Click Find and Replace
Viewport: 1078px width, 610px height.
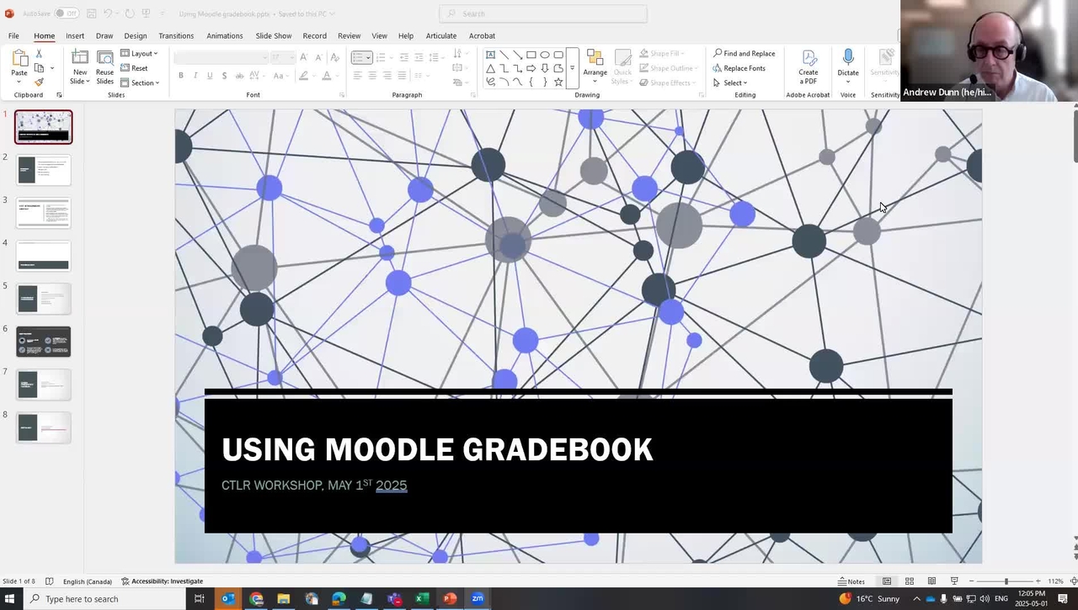pos(744,54)
